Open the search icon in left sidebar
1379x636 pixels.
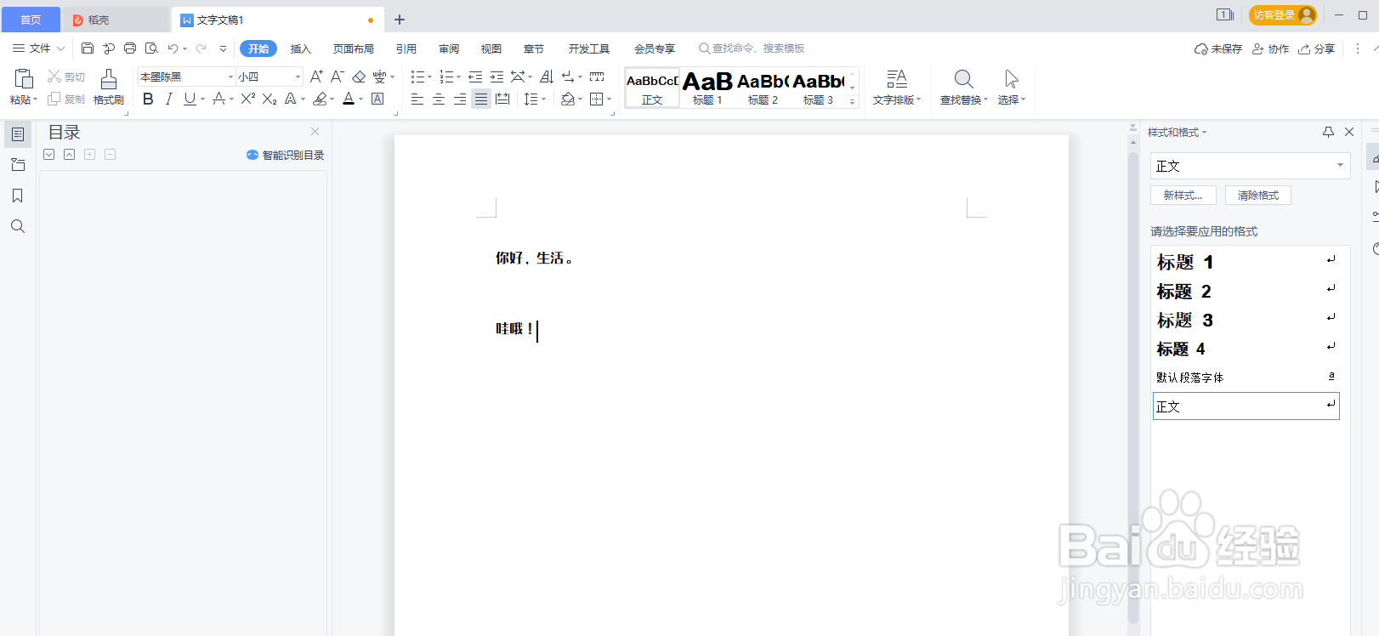(x=18, y=226)
